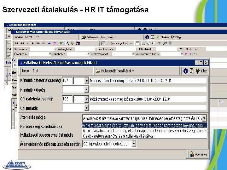The image size is (227, 170).
Task: Collapse the Átemelés módja dropdown arrow
Action: tap(204, 118)
